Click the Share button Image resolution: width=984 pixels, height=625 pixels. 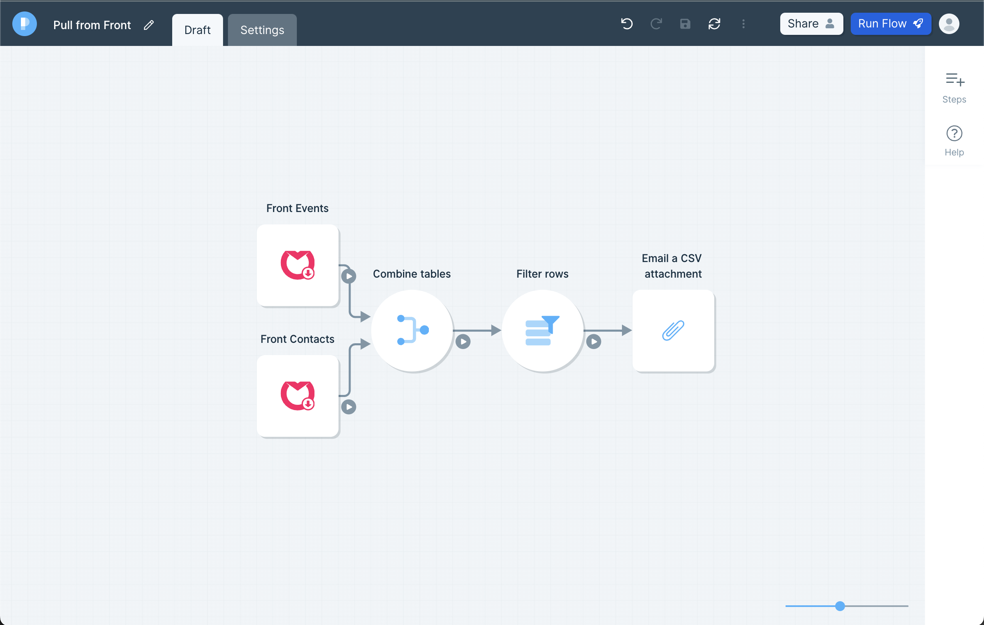tap(811, 24)
